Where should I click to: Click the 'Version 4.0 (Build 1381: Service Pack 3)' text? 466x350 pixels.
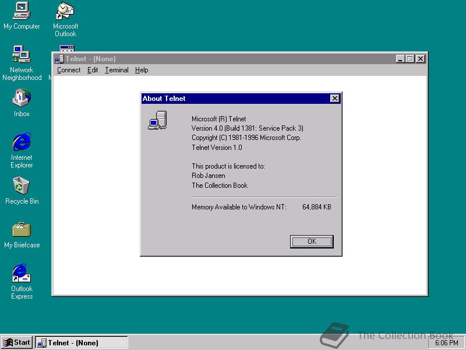click(247, 128)
